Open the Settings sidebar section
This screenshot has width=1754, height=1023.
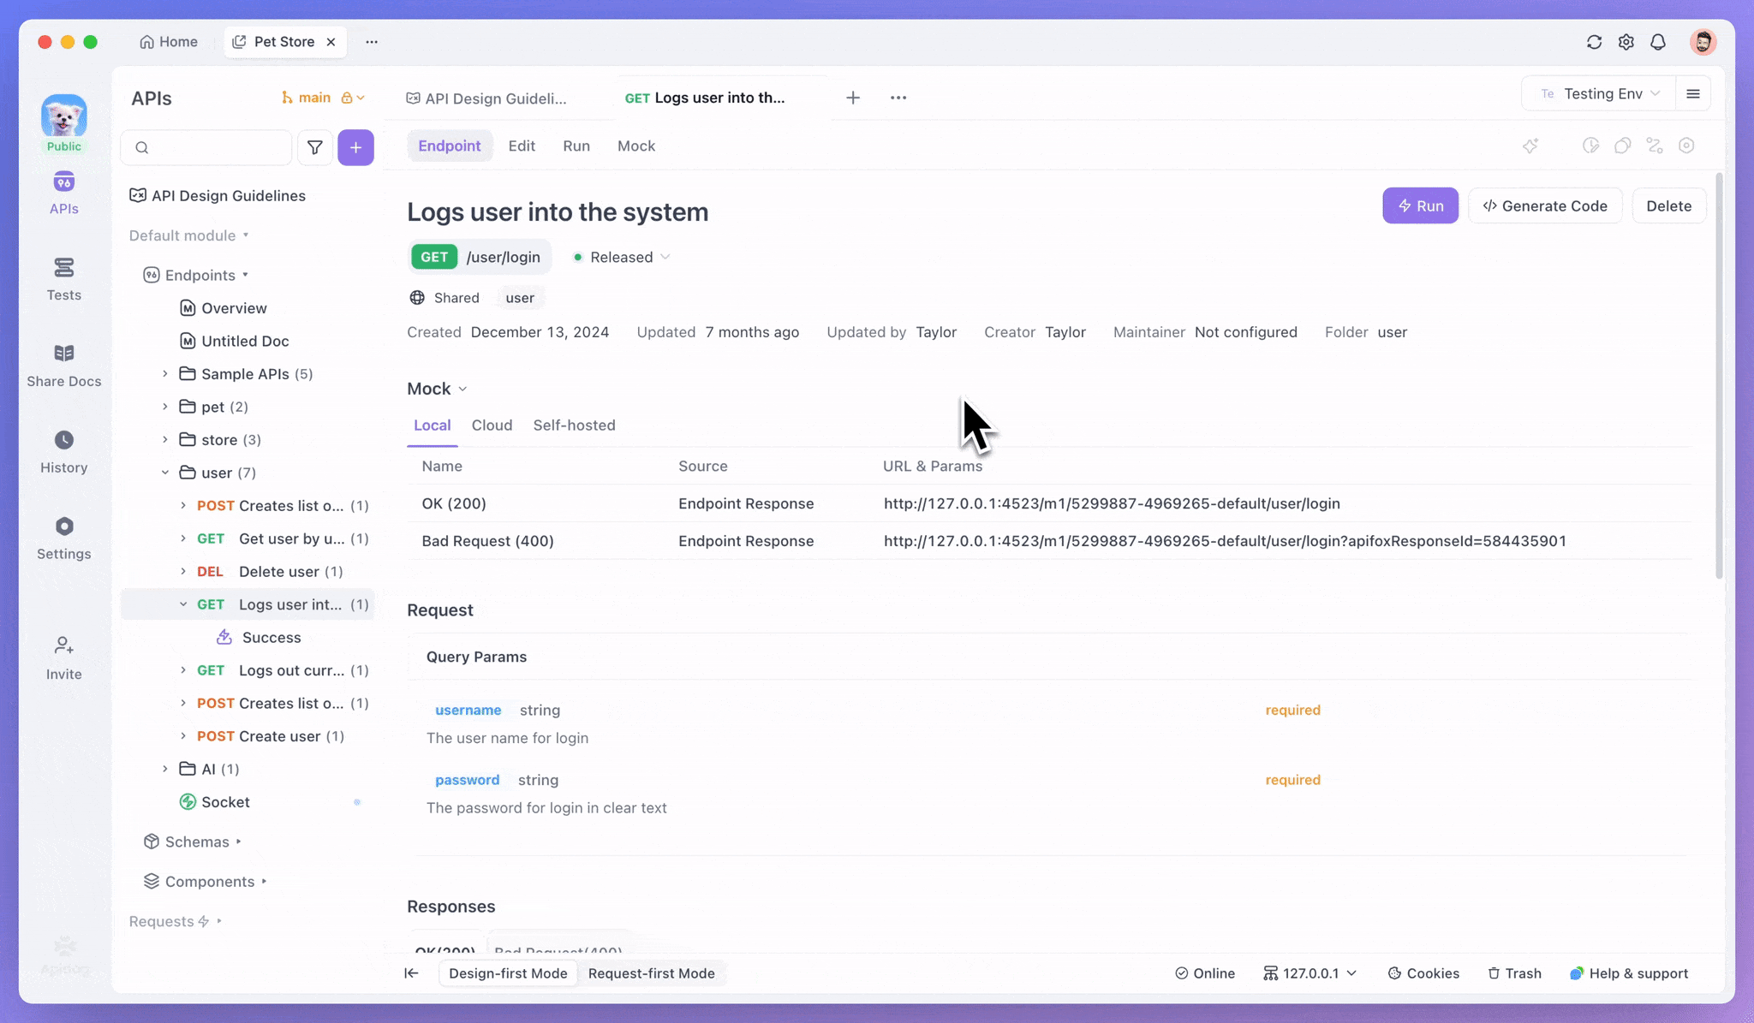pos(63,538)
